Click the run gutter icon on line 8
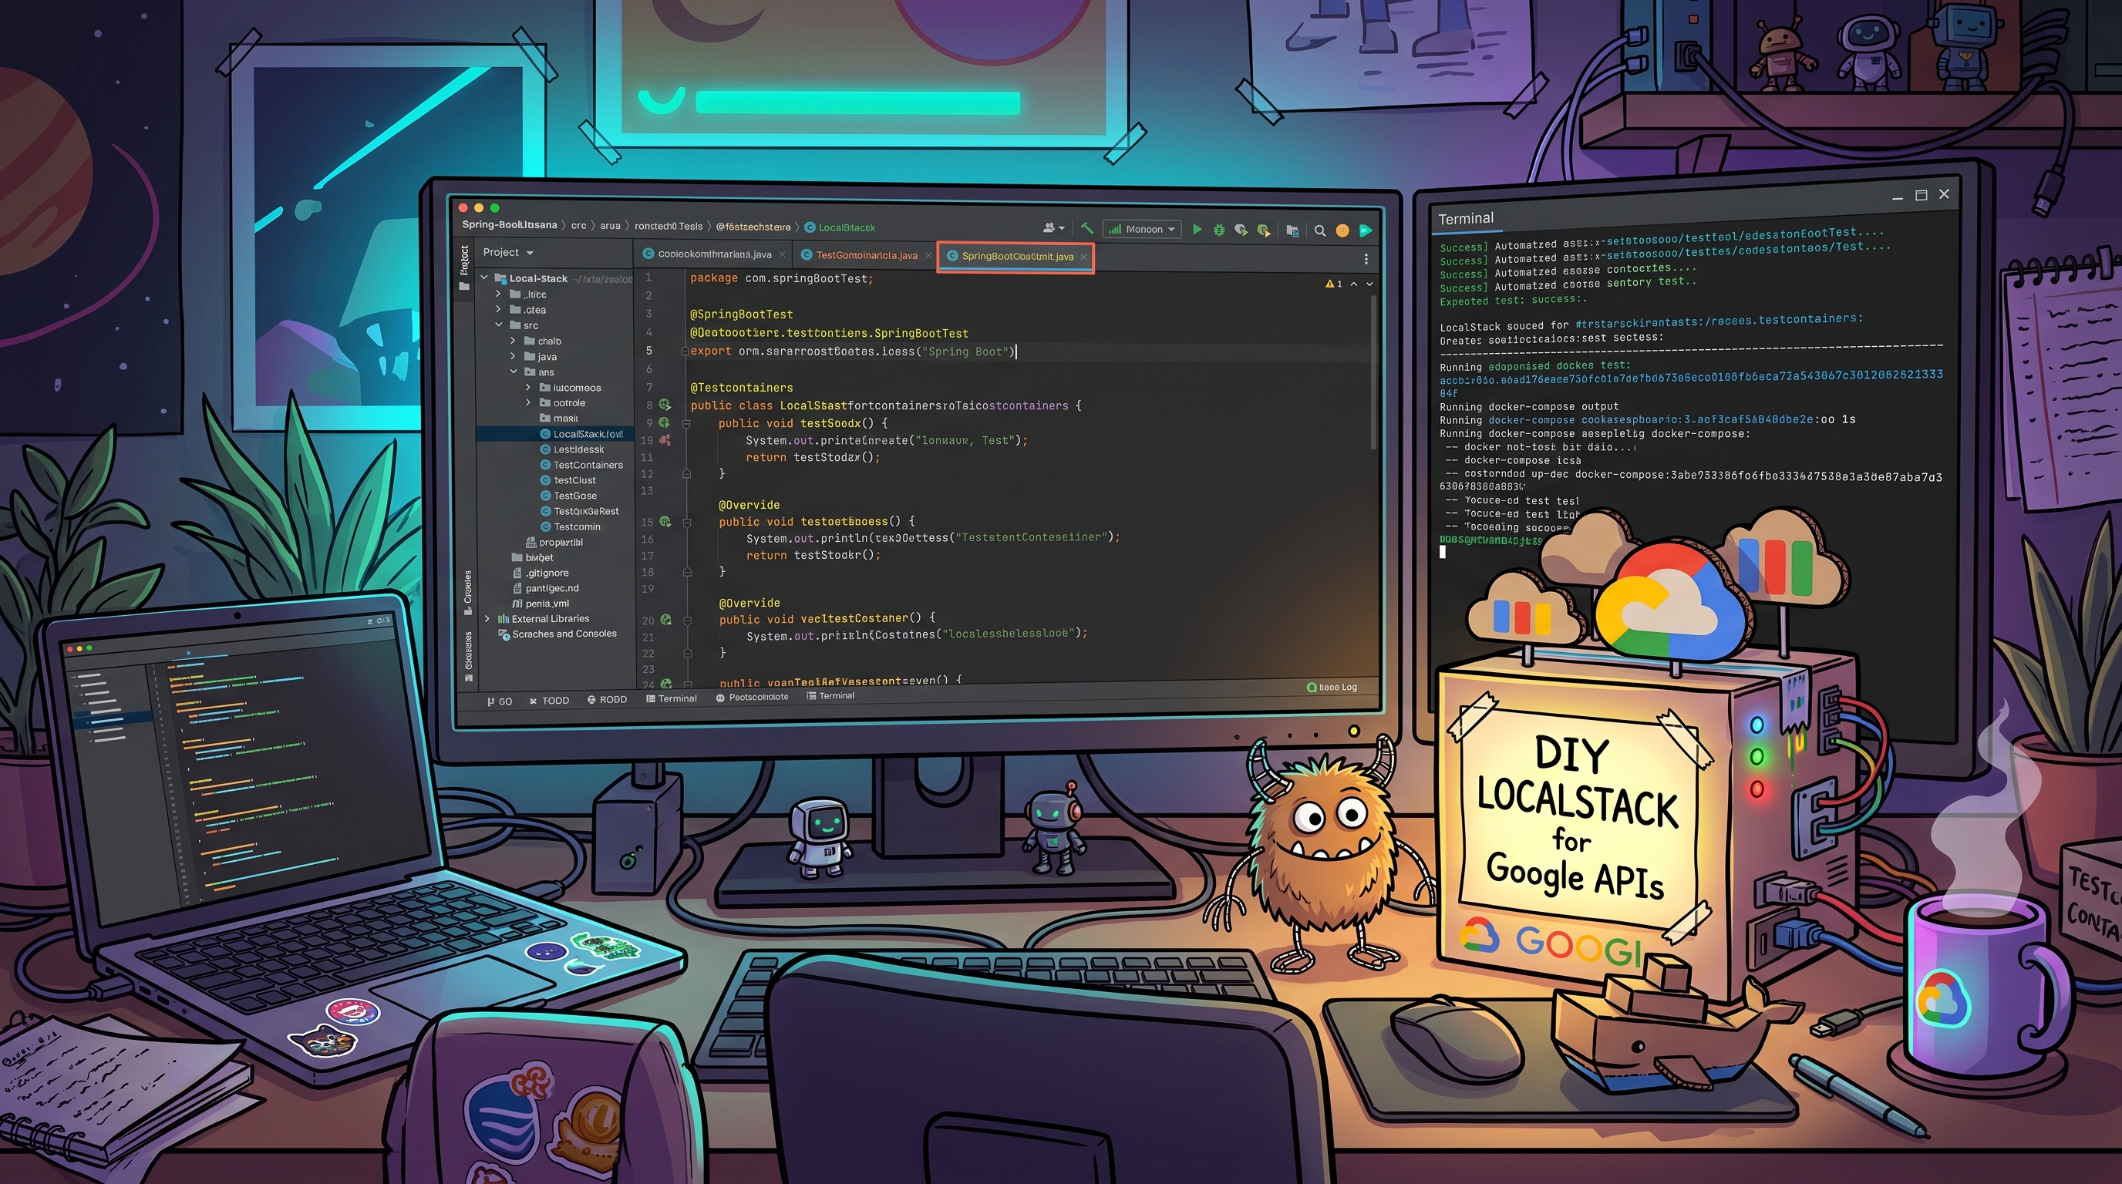2122x1184 pixels. click(x=665, y=405)
